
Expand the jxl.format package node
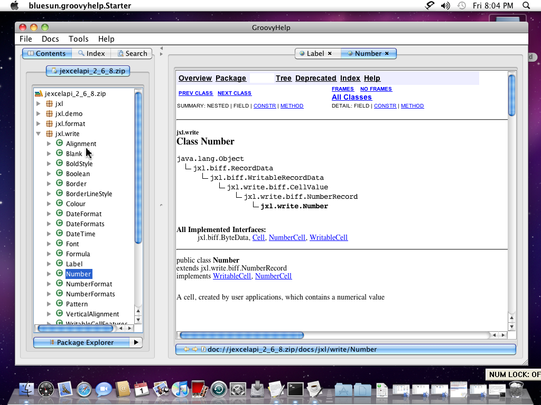click(x=39, y=123)
